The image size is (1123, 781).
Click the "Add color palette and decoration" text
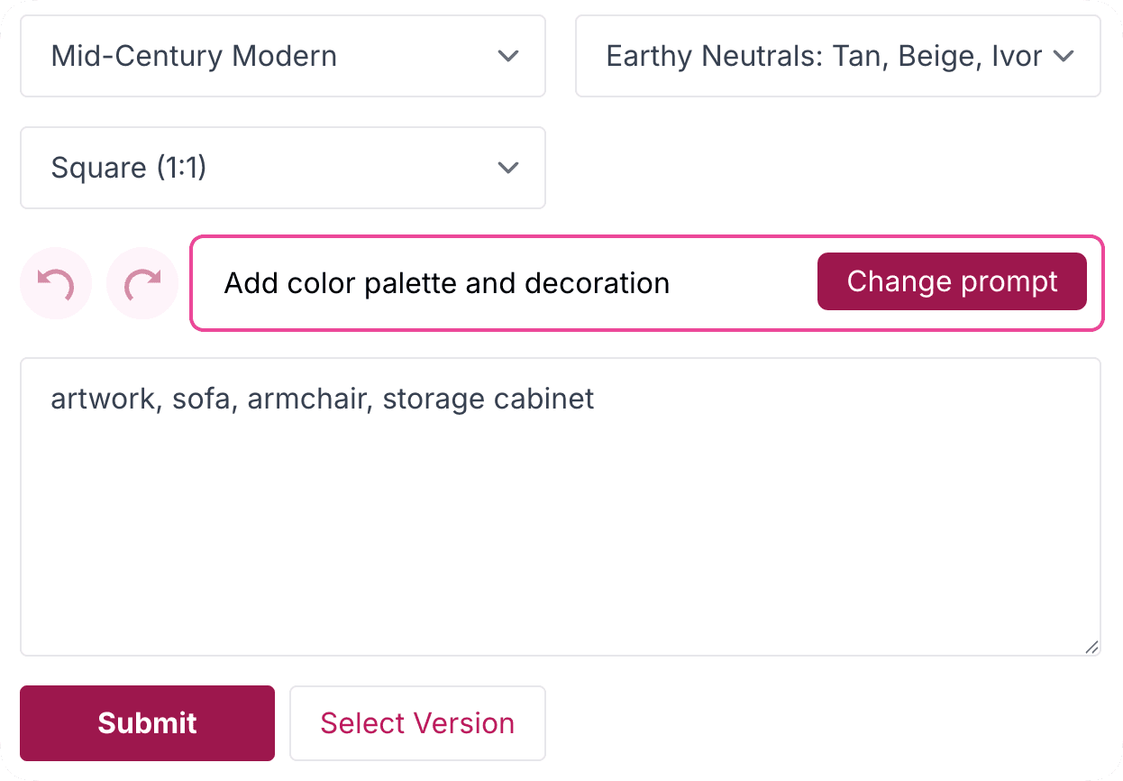447,283
